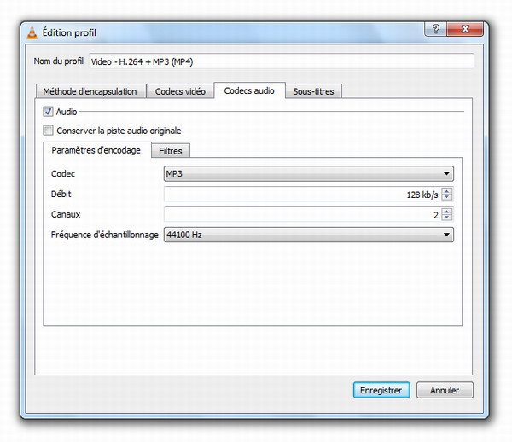
Task: Increase Canaux channel count with up arrow
Action: point(448,211)
